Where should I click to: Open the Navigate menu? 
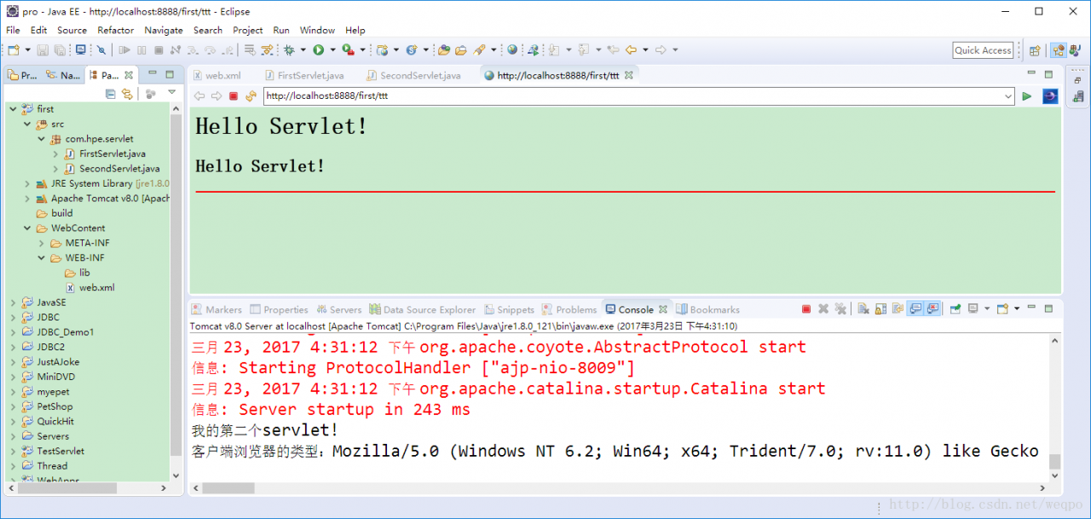(164, 30)
